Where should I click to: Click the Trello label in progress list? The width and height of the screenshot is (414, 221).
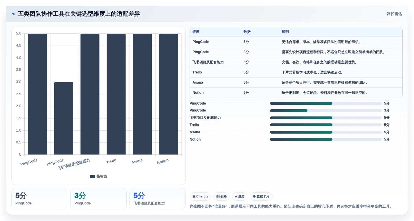click(x=194, y=125)
